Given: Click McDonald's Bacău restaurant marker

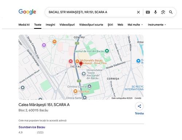Looking at the screenshot, I should tap(77, 62).
